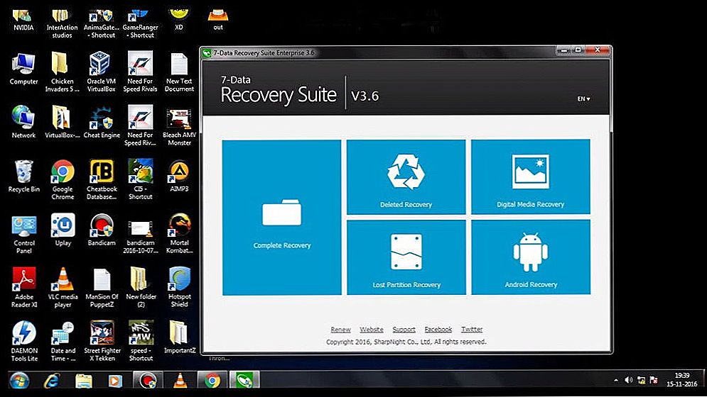Select the Street Fighter X Tekken shortcut
The image size is (707, 397).
coord(102,342)
